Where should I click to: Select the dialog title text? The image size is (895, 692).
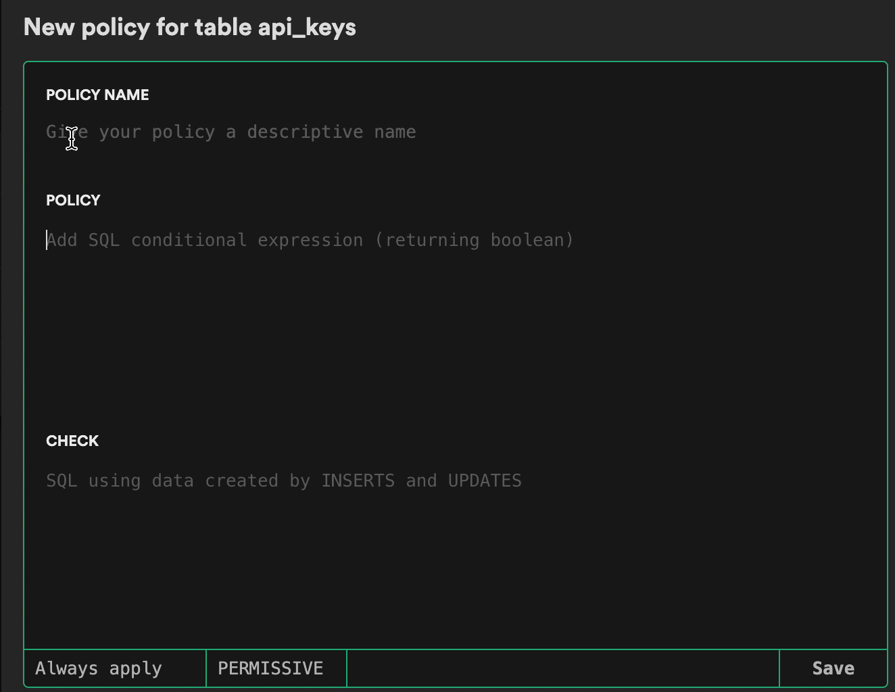[190, 27]
